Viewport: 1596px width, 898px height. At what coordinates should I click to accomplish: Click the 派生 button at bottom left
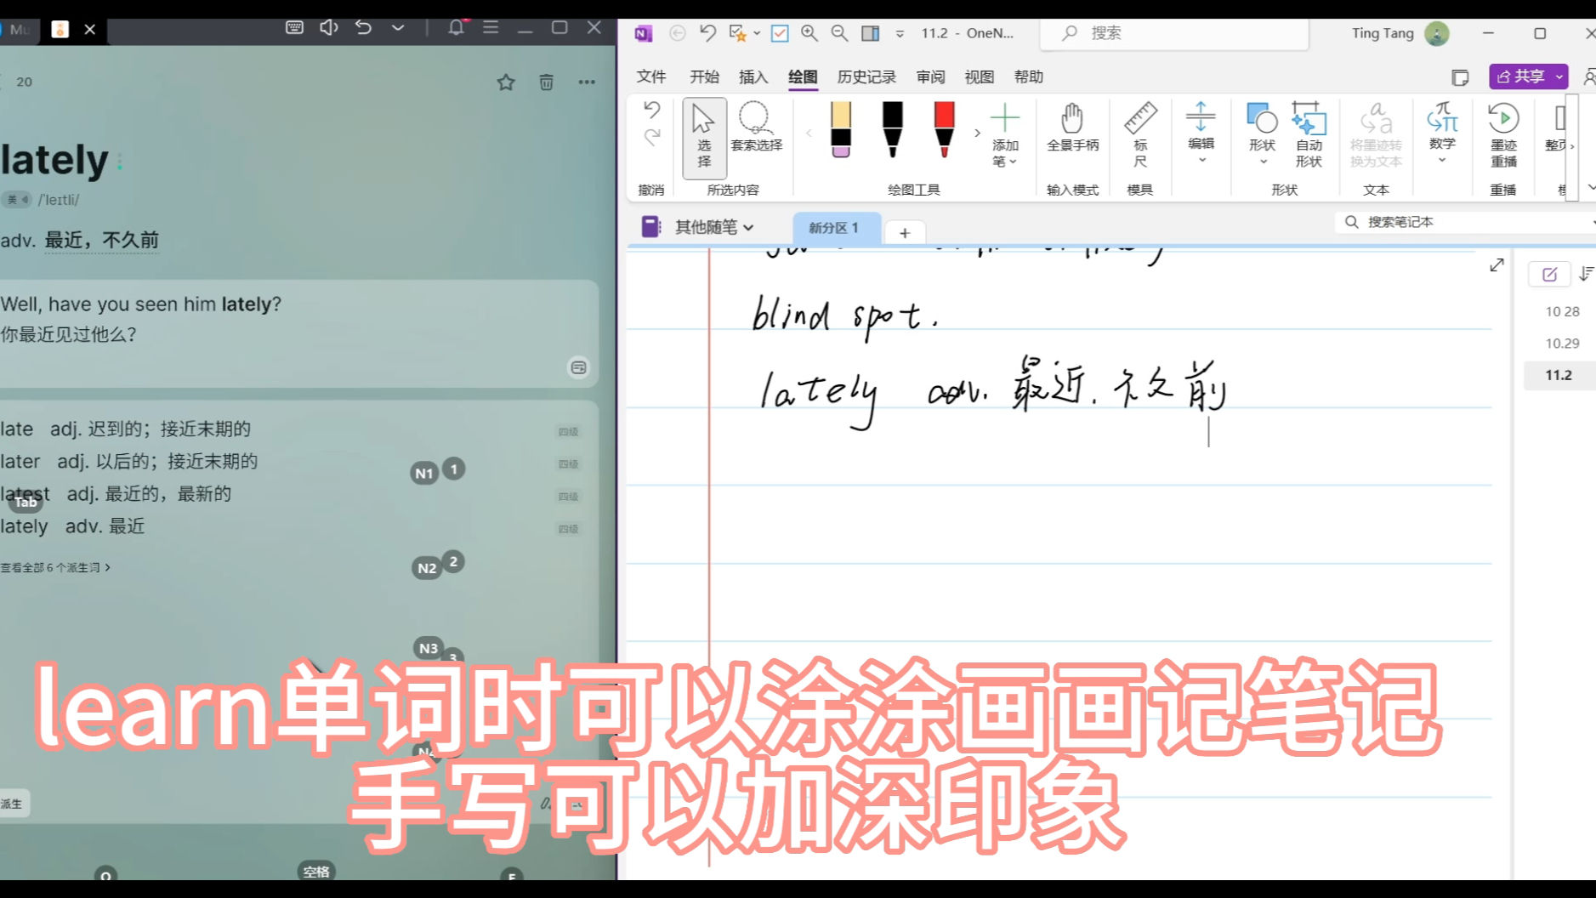(x=14, y=804)
